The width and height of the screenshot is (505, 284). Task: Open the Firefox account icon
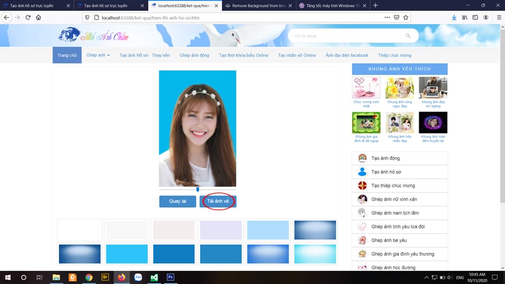486,17
